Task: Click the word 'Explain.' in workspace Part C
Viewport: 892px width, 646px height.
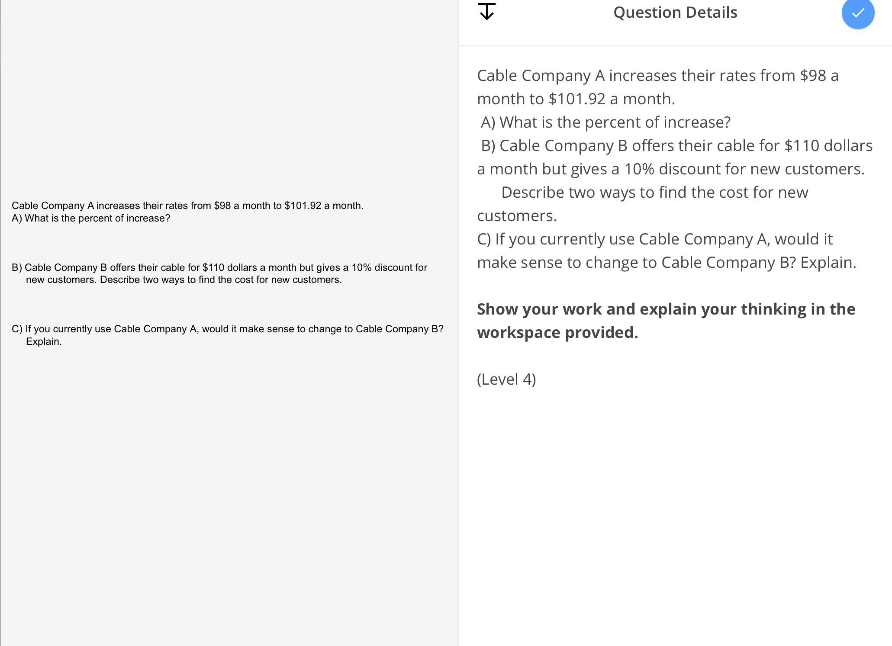Action: 44,341
